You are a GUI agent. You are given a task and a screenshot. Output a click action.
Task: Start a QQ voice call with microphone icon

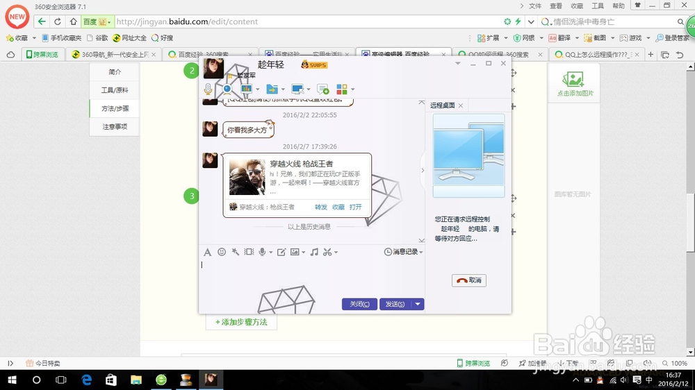(207, 89)
